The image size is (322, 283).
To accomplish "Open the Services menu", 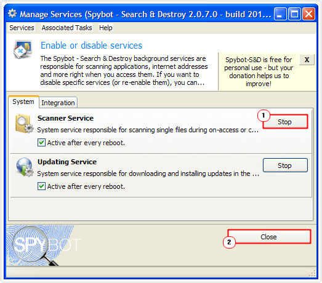I will (22, 28).
